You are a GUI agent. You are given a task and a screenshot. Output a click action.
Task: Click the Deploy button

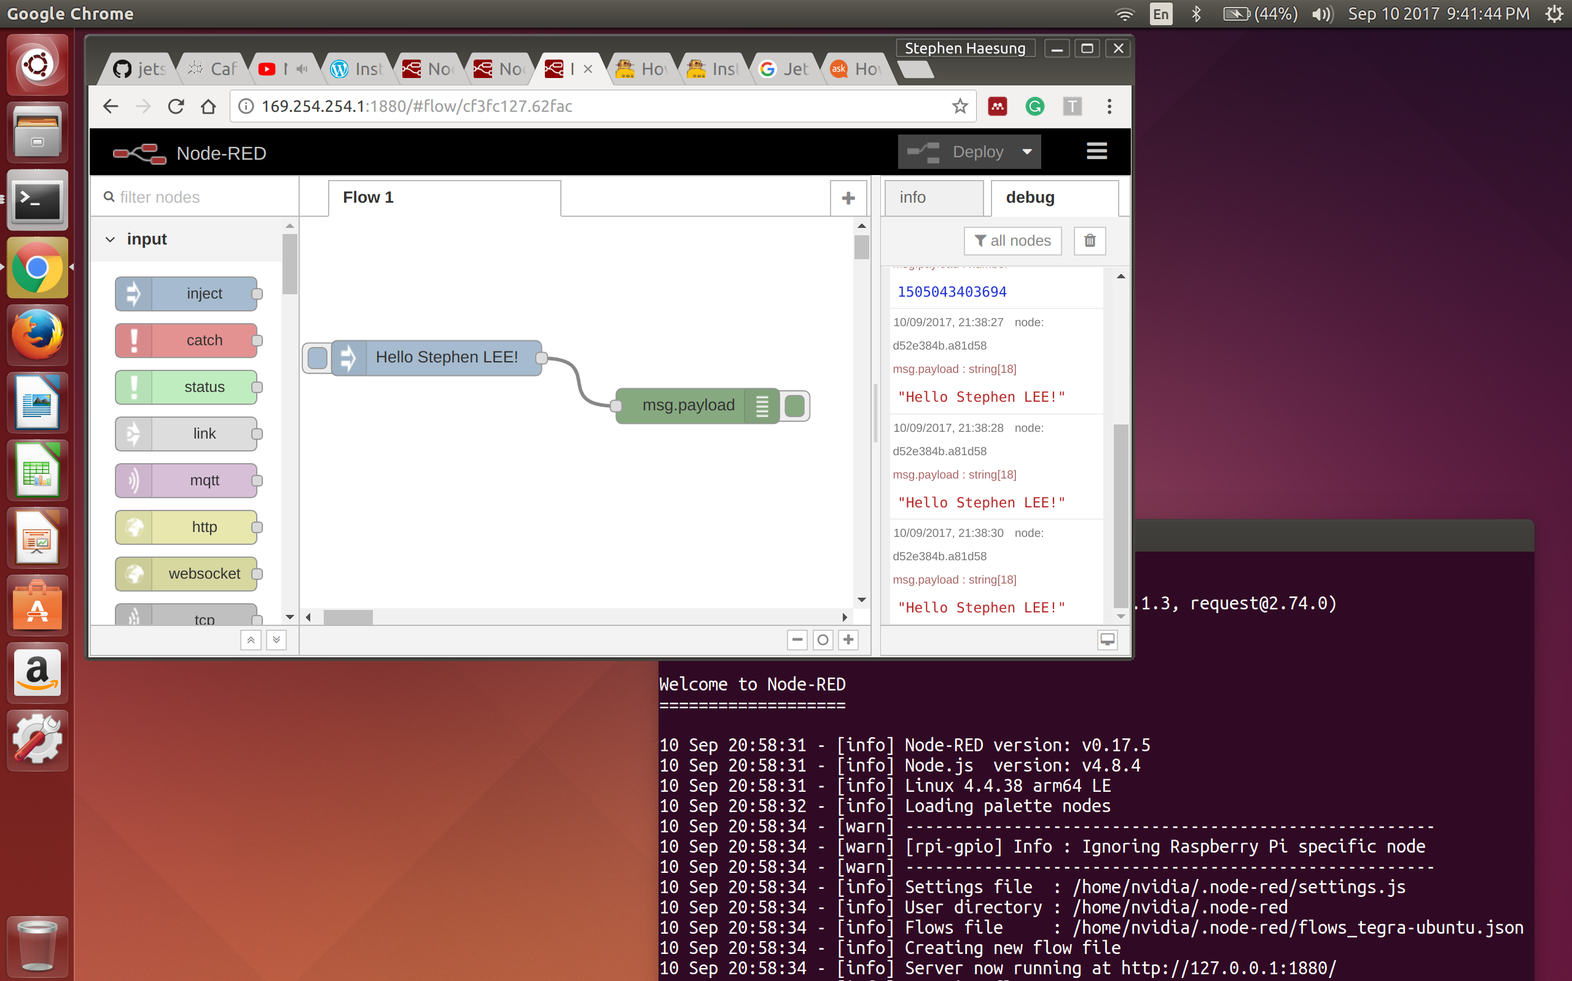click(956, 152)
